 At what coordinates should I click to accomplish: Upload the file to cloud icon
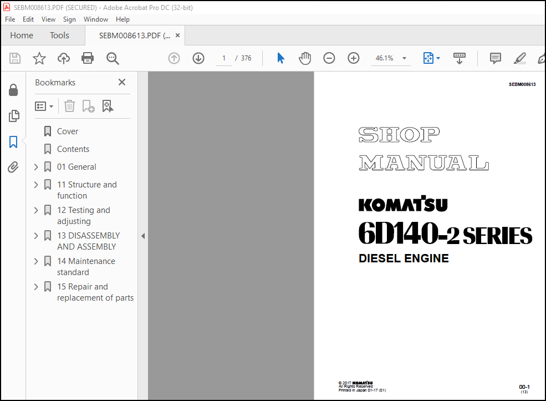click(63, 58)
